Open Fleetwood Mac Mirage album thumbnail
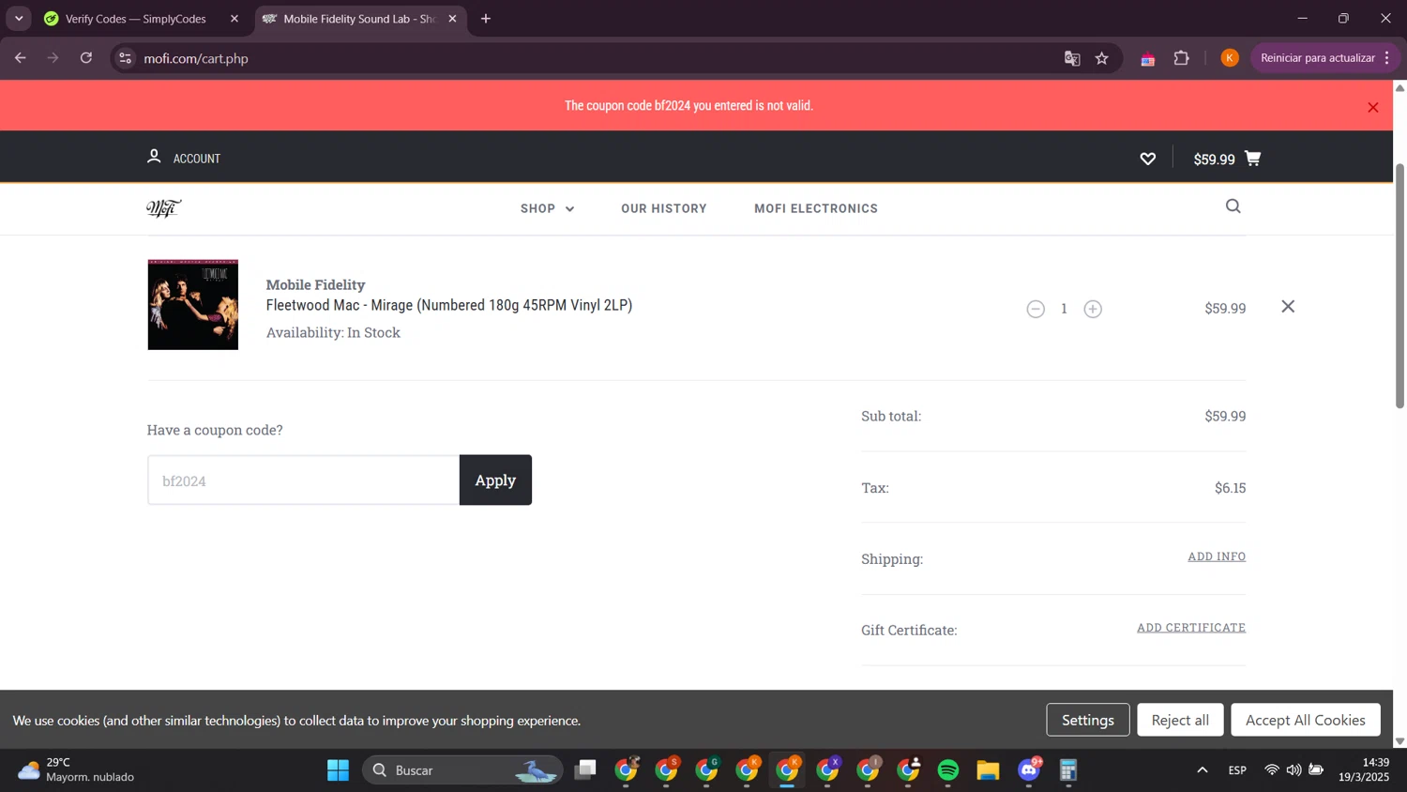The image size is (1407, 792). click(x=192, y=305)
